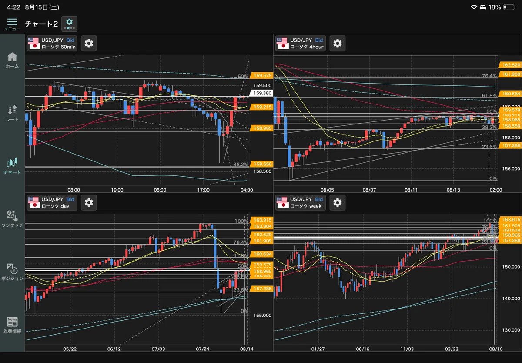Tap the 8月15日(土) date in status bar

(42, 7)
